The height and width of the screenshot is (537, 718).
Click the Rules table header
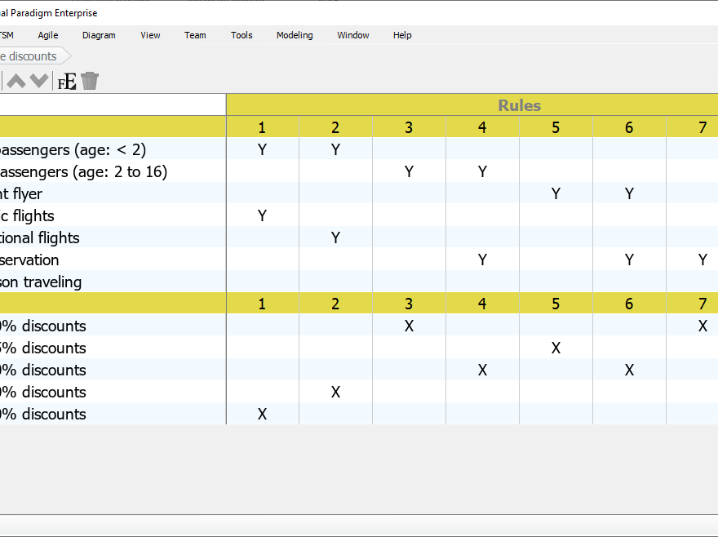[520, 104]
